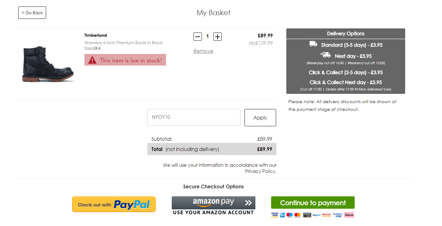Image resolution: width=442 pixels, height=226 pixels.
Task: Click the small PayPal payment icon
Action: point(317,215)
